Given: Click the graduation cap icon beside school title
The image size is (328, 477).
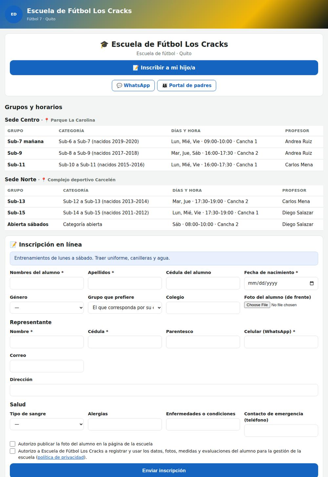Looking at the screenshot, I should coord(104,44).
